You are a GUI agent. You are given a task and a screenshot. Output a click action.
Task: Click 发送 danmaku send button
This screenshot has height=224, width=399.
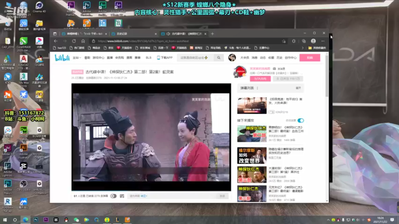tap(222, 196)
